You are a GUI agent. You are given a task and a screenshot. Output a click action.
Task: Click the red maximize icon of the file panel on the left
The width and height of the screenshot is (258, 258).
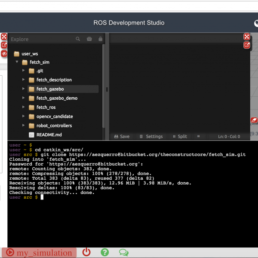[4, 37]
